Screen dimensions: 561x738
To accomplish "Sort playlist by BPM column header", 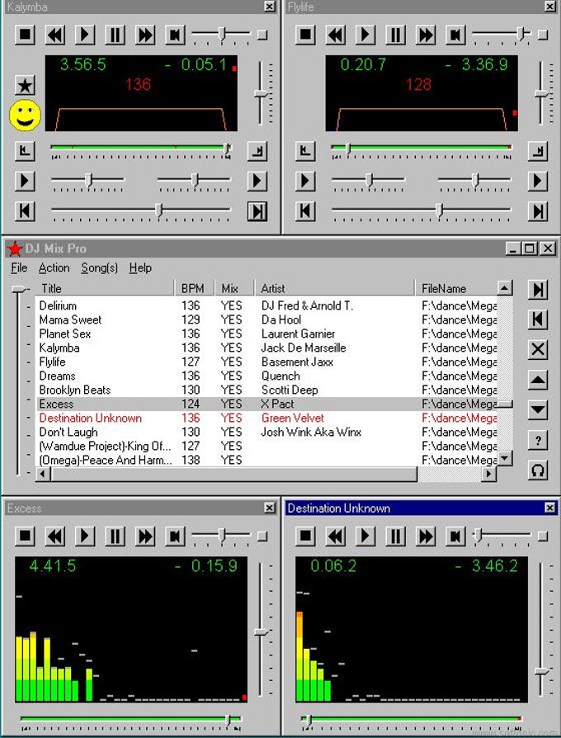I will (x=194, y=289).
